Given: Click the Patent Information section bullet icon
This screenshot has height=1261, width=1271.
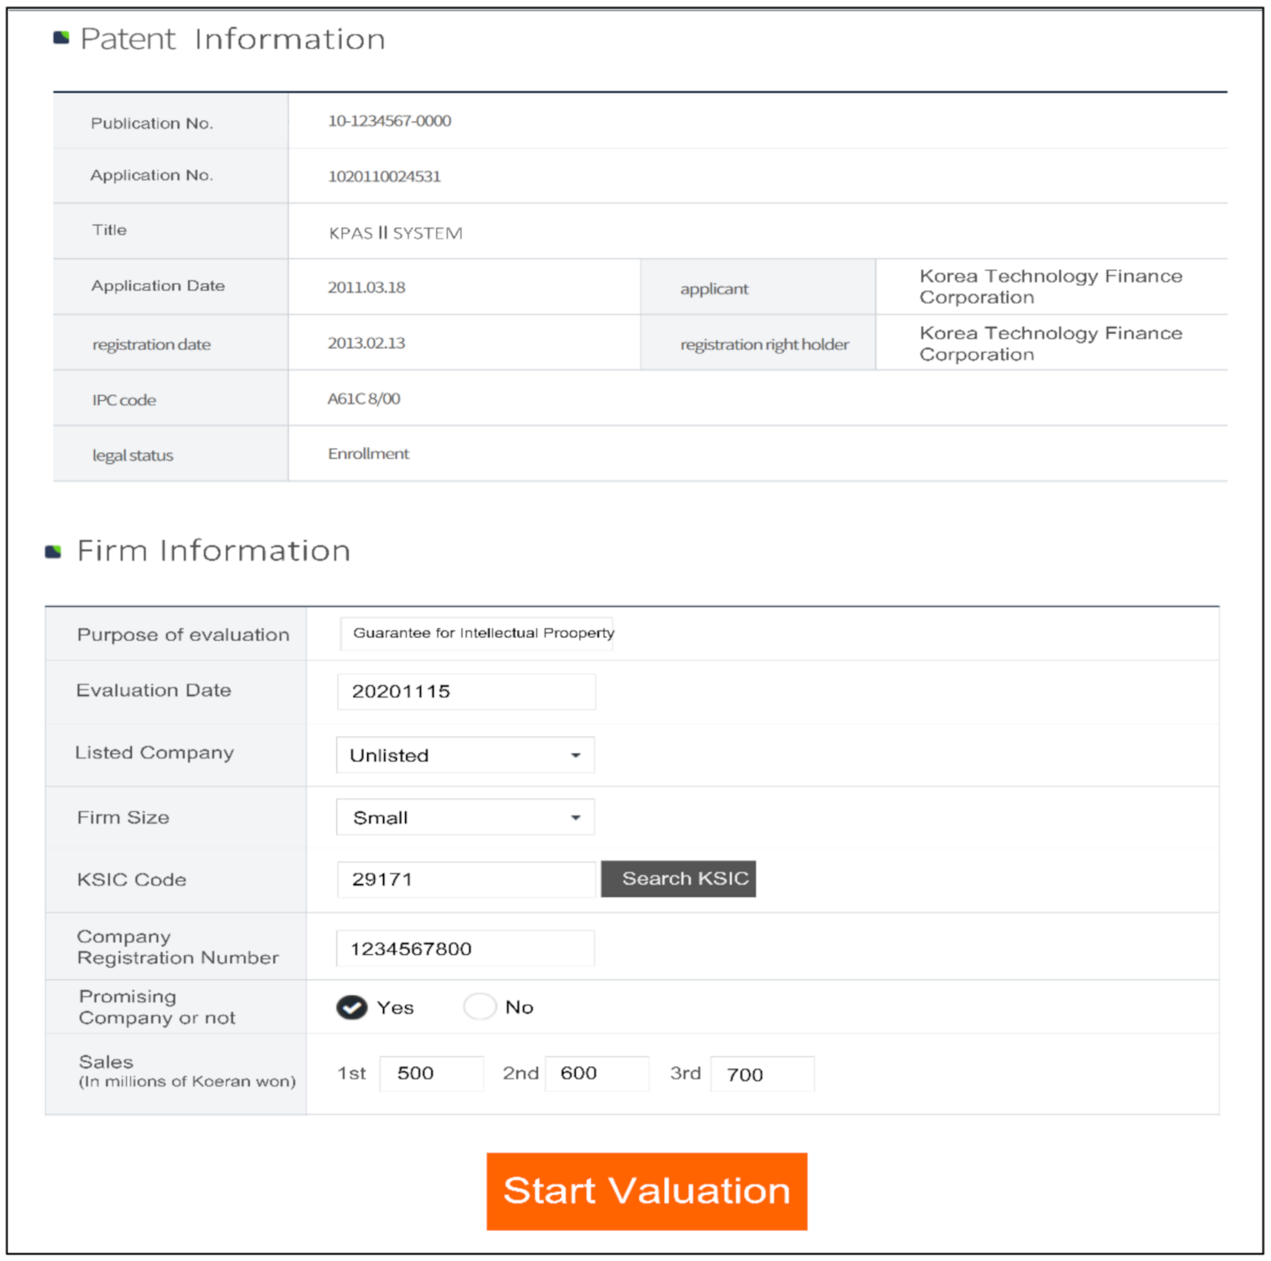Looking at the screenshot, I should click(61, 38).
